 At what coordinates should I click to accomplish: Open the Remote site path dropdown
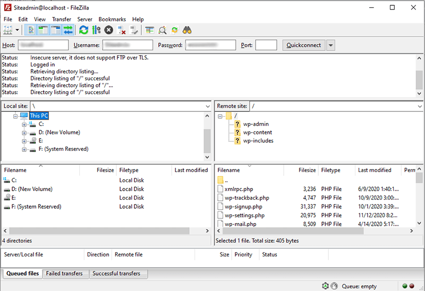pos(420,106)
